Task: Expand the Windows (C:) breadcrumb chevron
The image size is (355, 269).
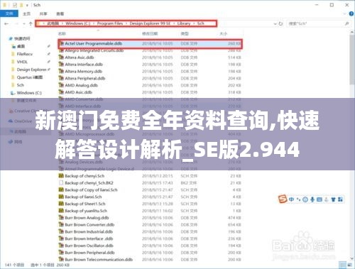Action: click(94, 23)
